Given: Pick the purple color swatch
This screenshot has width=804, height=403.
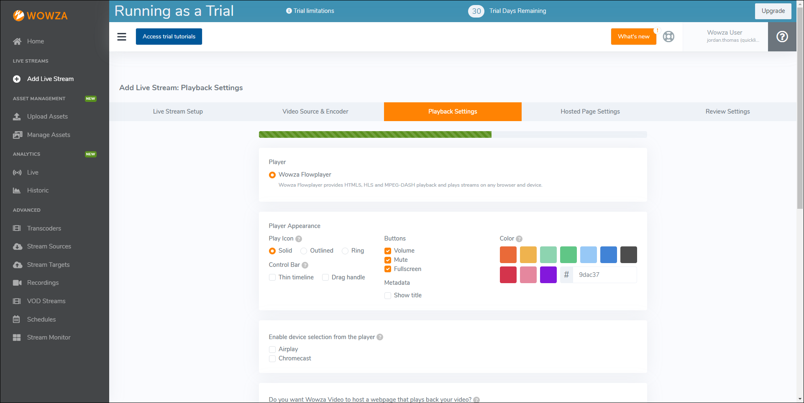Looking at the screenshot, I should pyautogui.click(x=548, y=275).
